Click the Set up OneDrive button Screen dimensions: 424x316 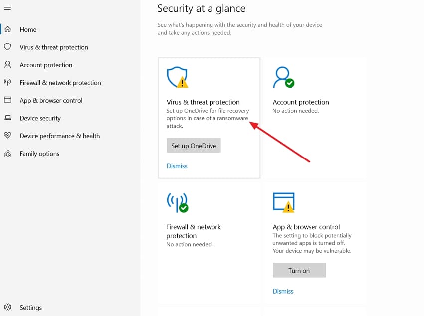(194, 146)
